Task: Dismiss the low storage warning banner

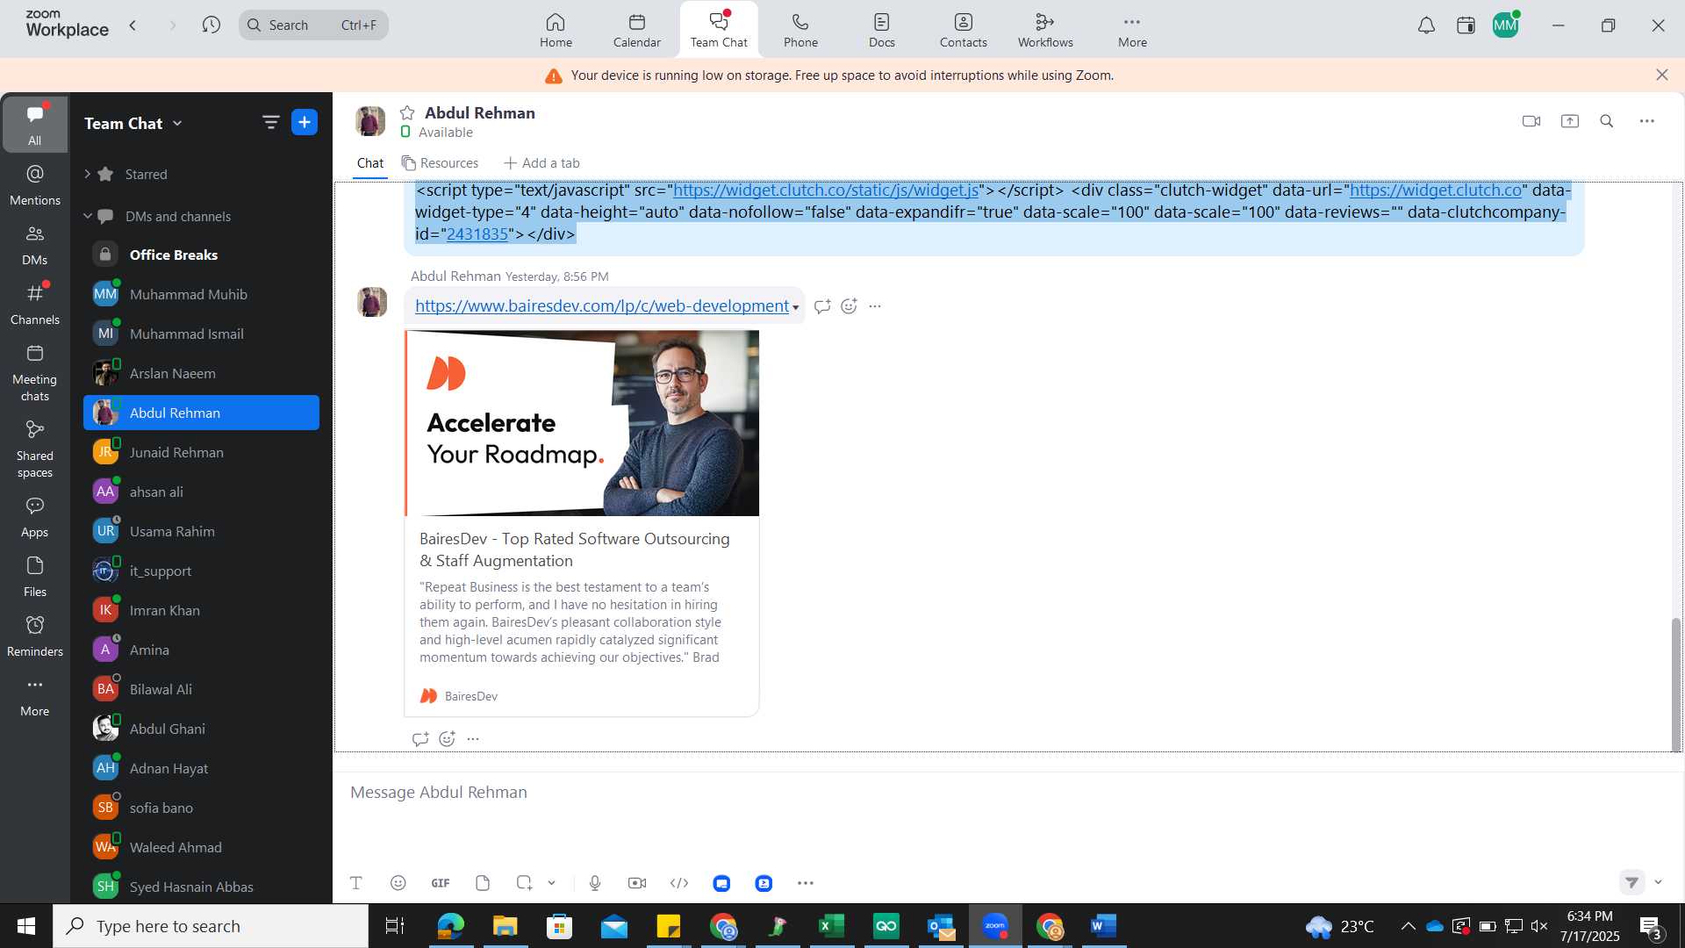Action: pyautogui.click(x=1661, y=75)
